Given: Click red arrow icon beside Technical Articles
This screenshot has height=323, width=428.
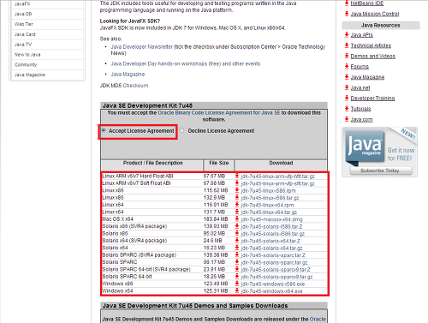Looking at the screenshot, I should 347,45.
